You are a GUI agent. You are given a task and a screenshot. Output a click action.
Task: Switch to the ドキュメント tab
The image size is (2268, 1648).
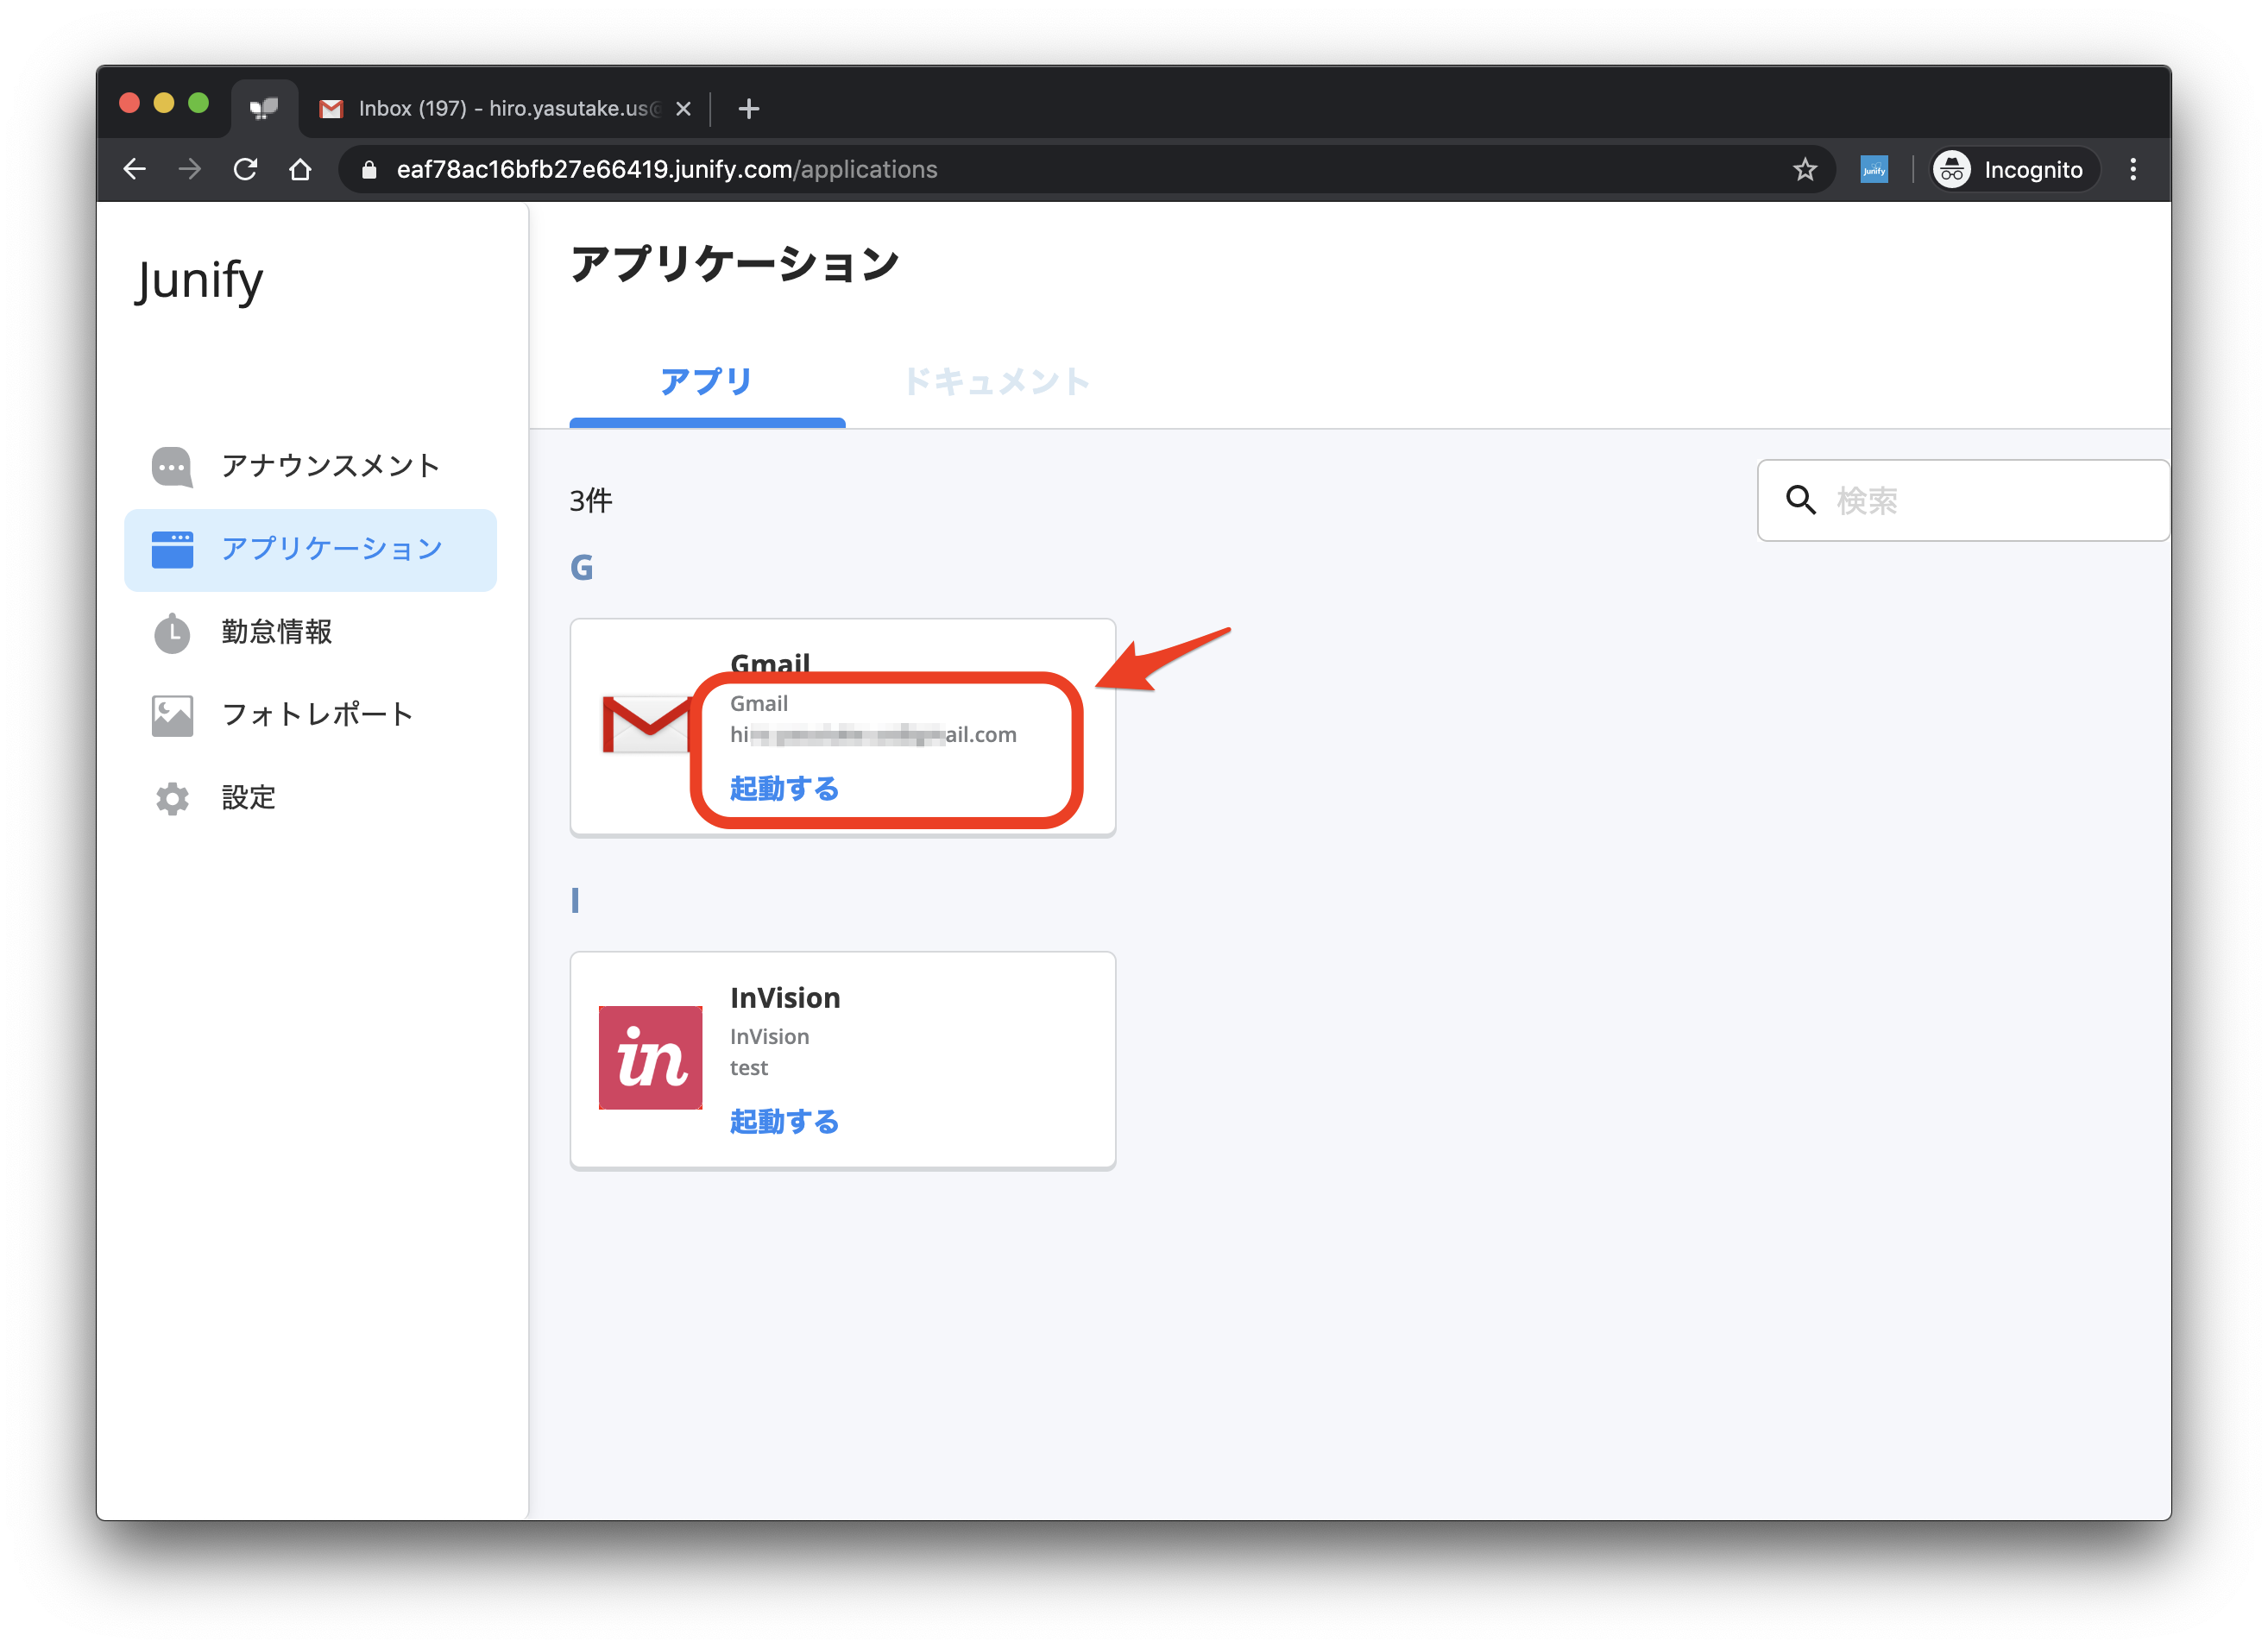[996, 381]
